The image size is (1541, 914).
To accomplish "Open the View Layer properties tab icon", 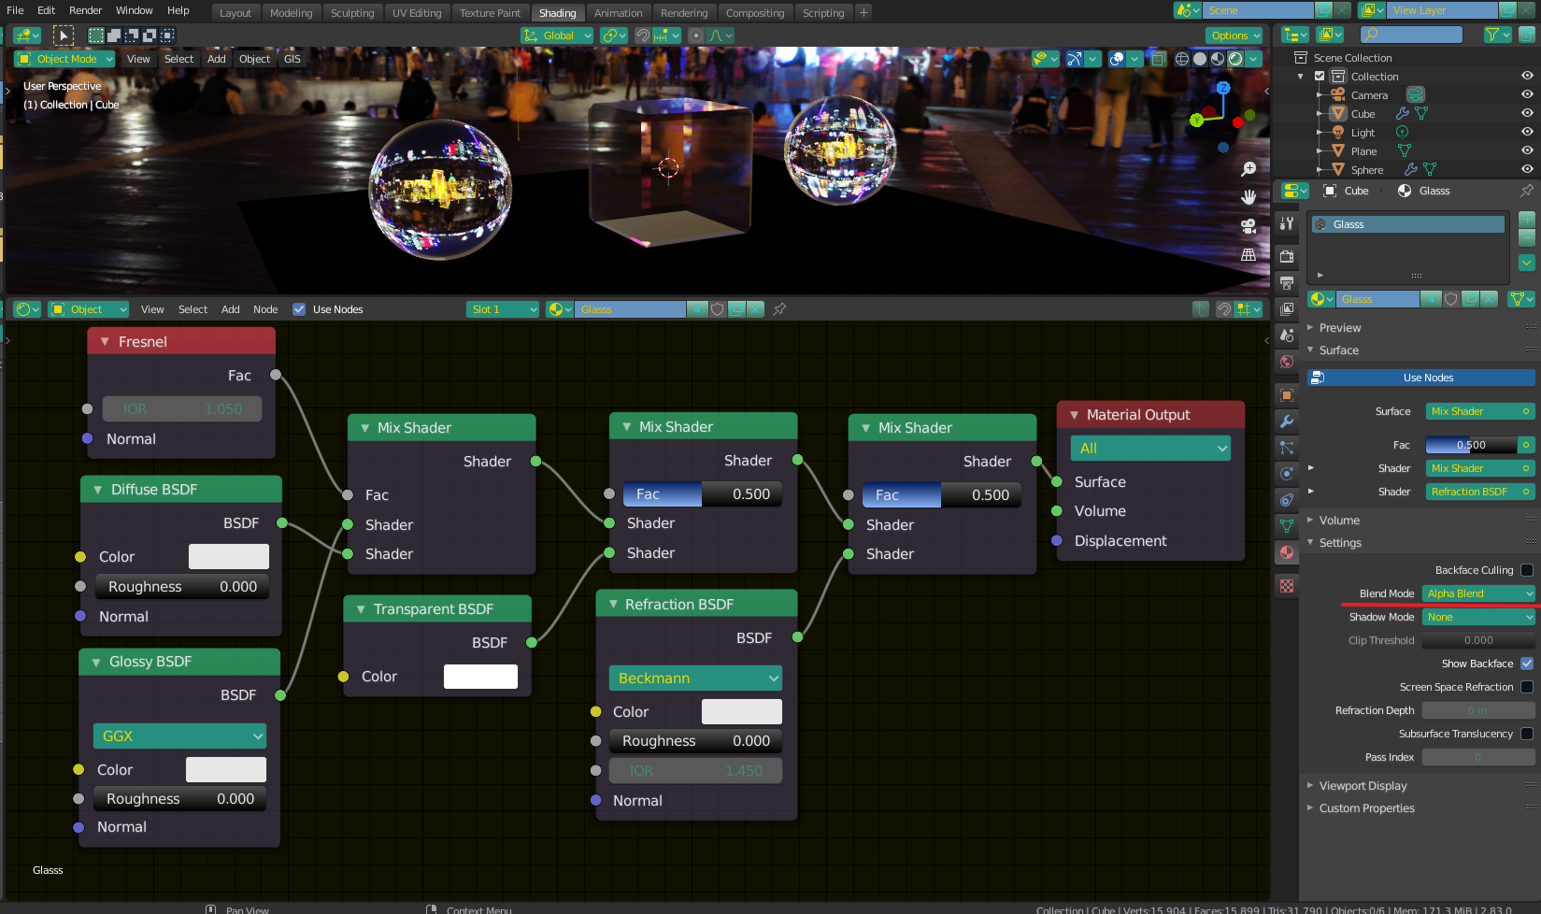I will click(x=1287, y=308).
